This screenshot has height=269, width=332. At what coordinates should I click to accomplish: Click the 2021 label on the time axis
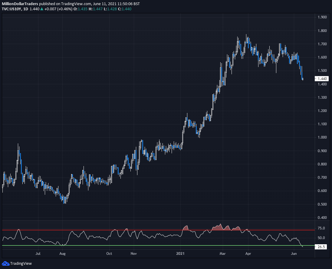coord(181,254)
